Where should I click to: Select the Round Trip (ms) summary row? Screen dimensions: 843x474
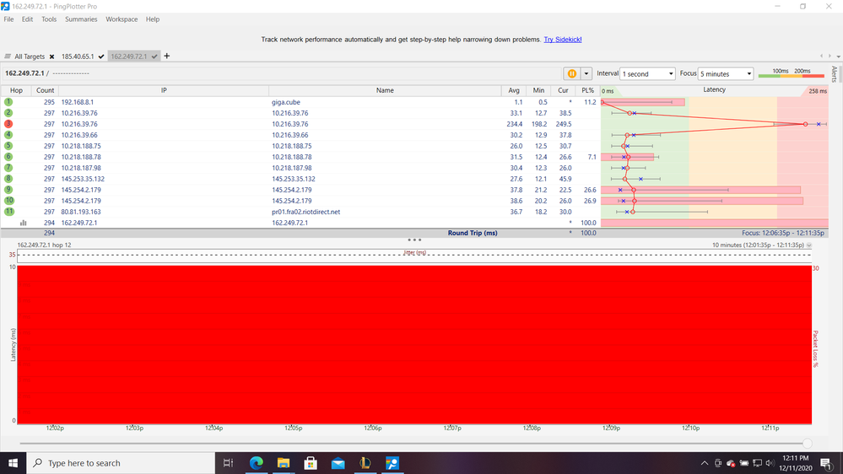[x=414, y=233]
